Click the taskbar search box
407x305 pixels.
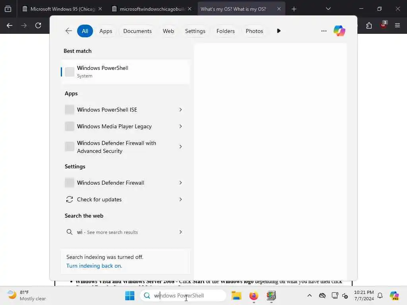click(x=183, y=295)
